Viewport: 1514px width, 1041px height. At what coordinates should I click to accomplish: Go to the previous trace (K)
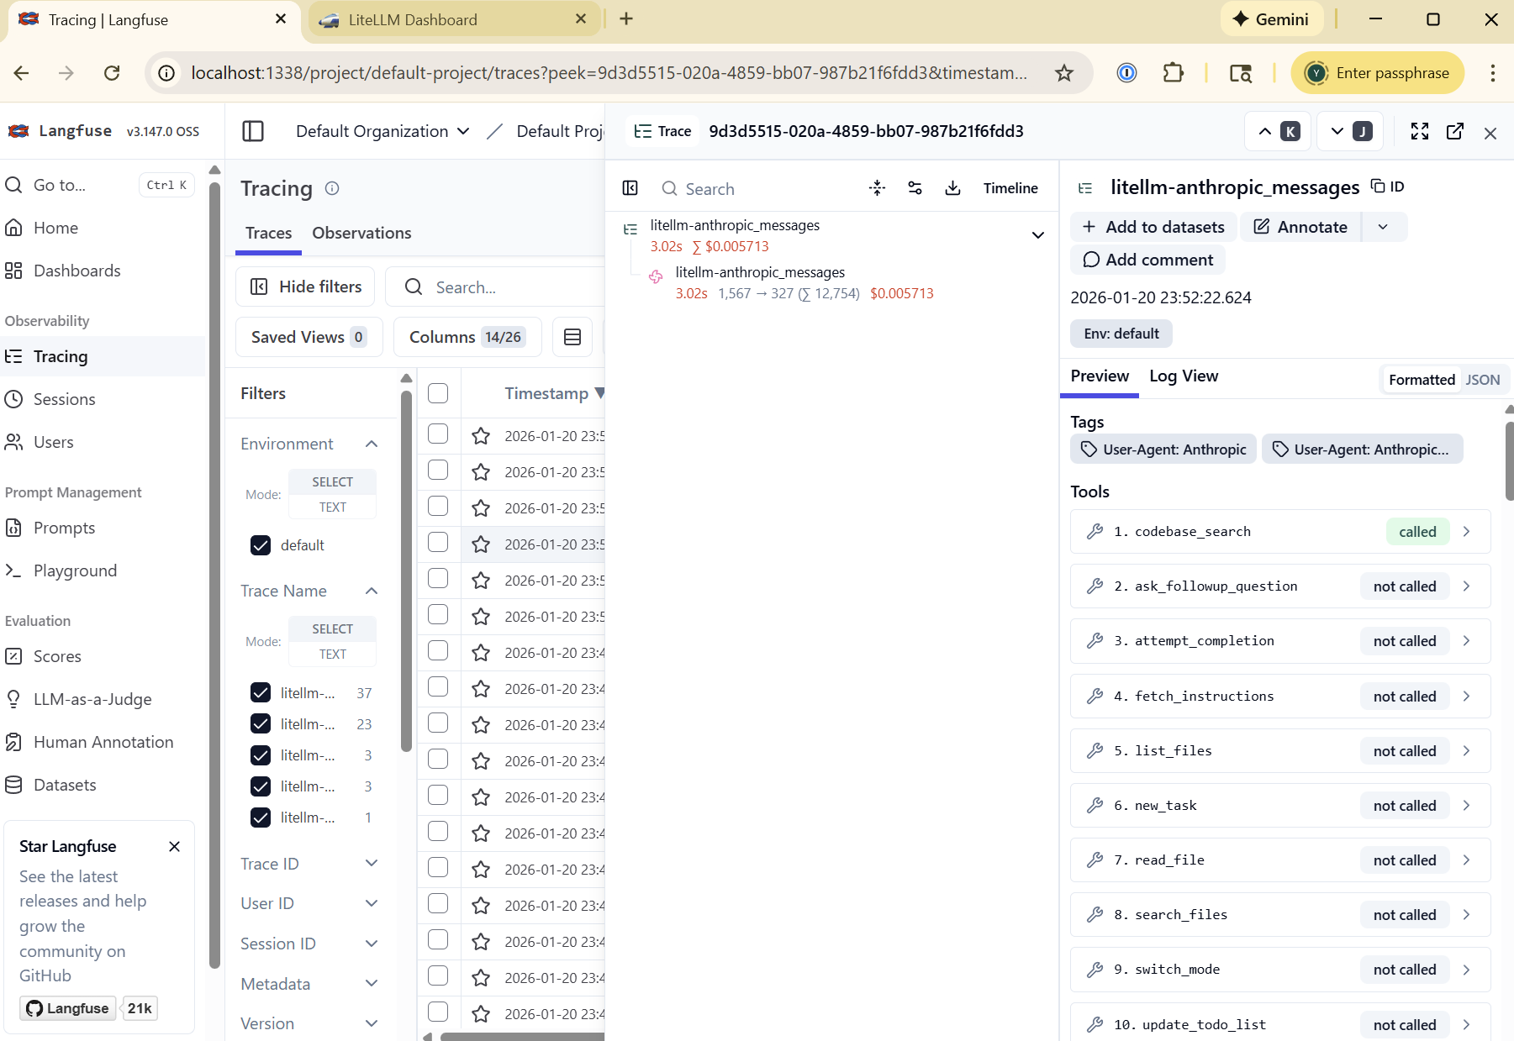(1278, 131)
